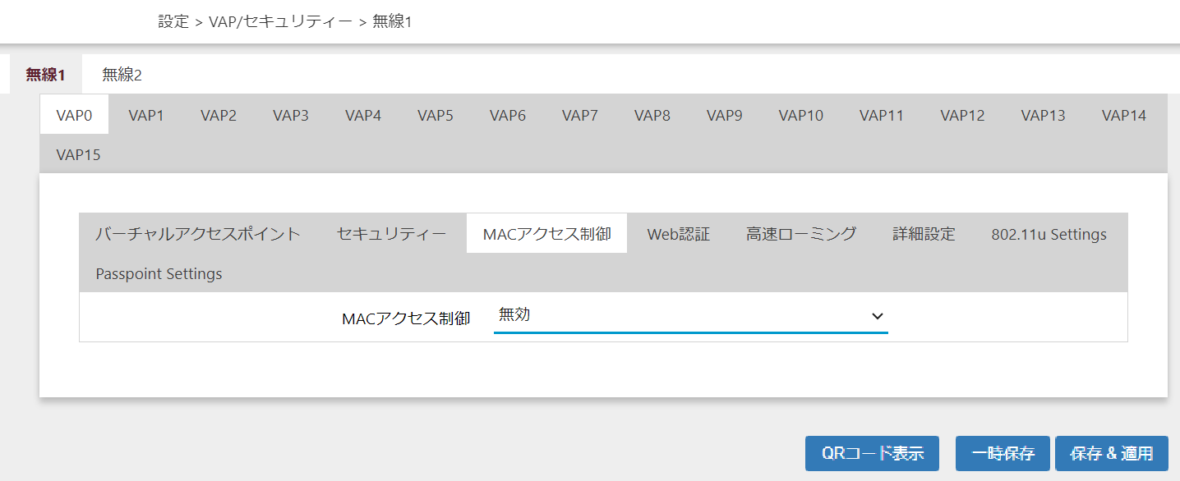
Task: Select the 高速ローミング tab
Action: pos(801,234)
